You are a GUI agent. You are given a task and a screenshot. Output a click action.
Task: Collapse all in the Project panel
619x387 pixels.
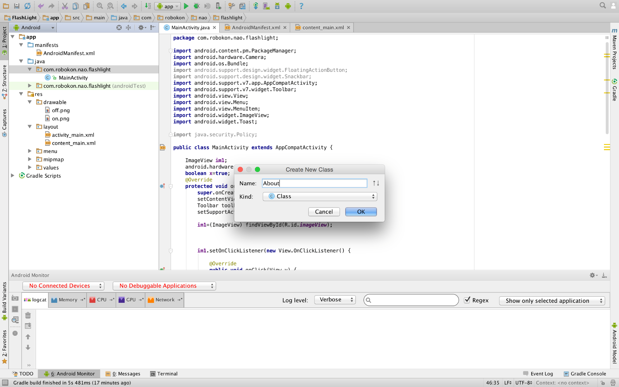[x=128, y=28]
